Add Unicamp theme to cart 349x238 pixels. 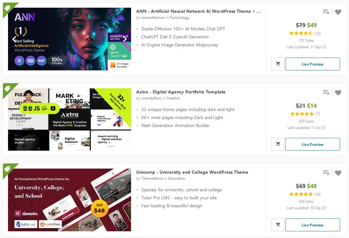278,225
